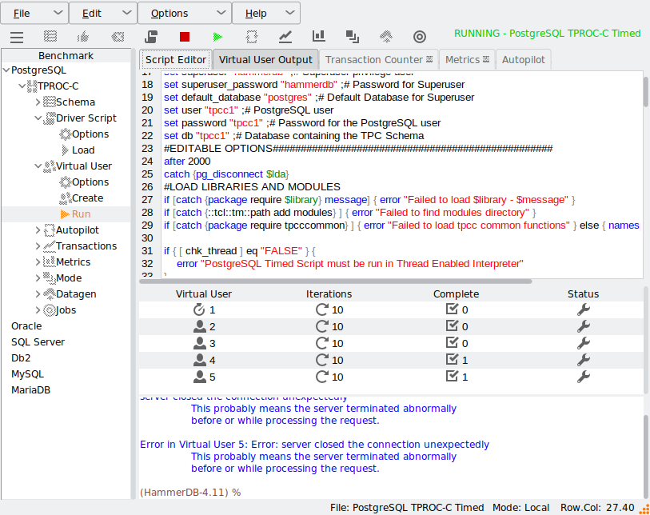Click the script editor horizontal scrollbar
The height and width of the screenshot is (515, 650).
coord(335,281)
